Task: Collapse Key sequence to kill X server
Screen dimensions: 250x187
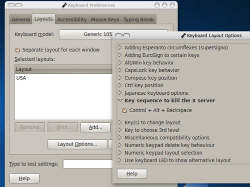Action: coord(120,100)
